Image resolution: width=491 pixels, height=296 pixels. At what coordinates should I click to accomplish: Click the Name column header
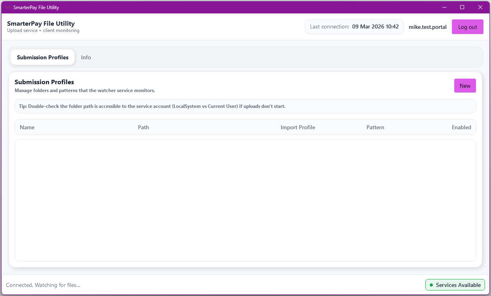(x=27, y=127)
